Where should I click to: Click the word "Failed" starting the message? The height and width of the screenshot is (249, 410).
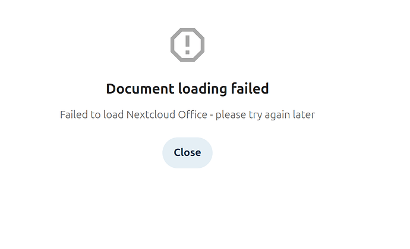(74, 115)
